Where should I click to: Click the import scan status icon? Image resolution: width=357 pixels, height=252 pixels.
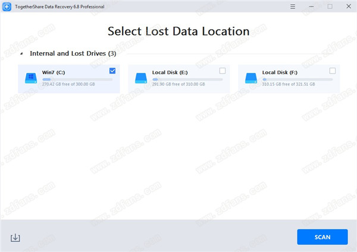point(15,238)
